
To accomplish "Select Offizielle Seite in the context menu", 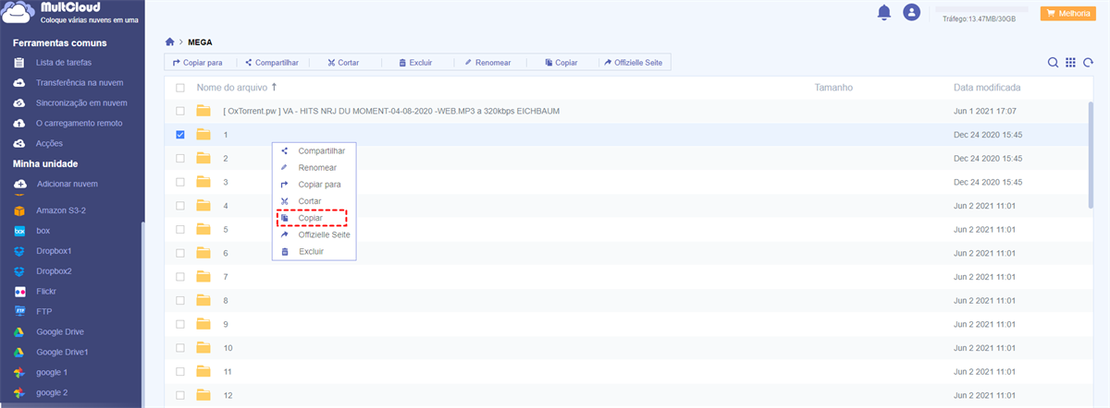I will coord(314,234).
